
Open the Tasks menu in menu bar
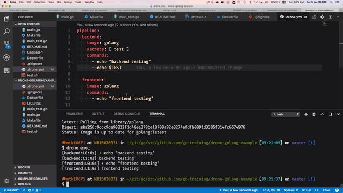[x=78, y=2]
